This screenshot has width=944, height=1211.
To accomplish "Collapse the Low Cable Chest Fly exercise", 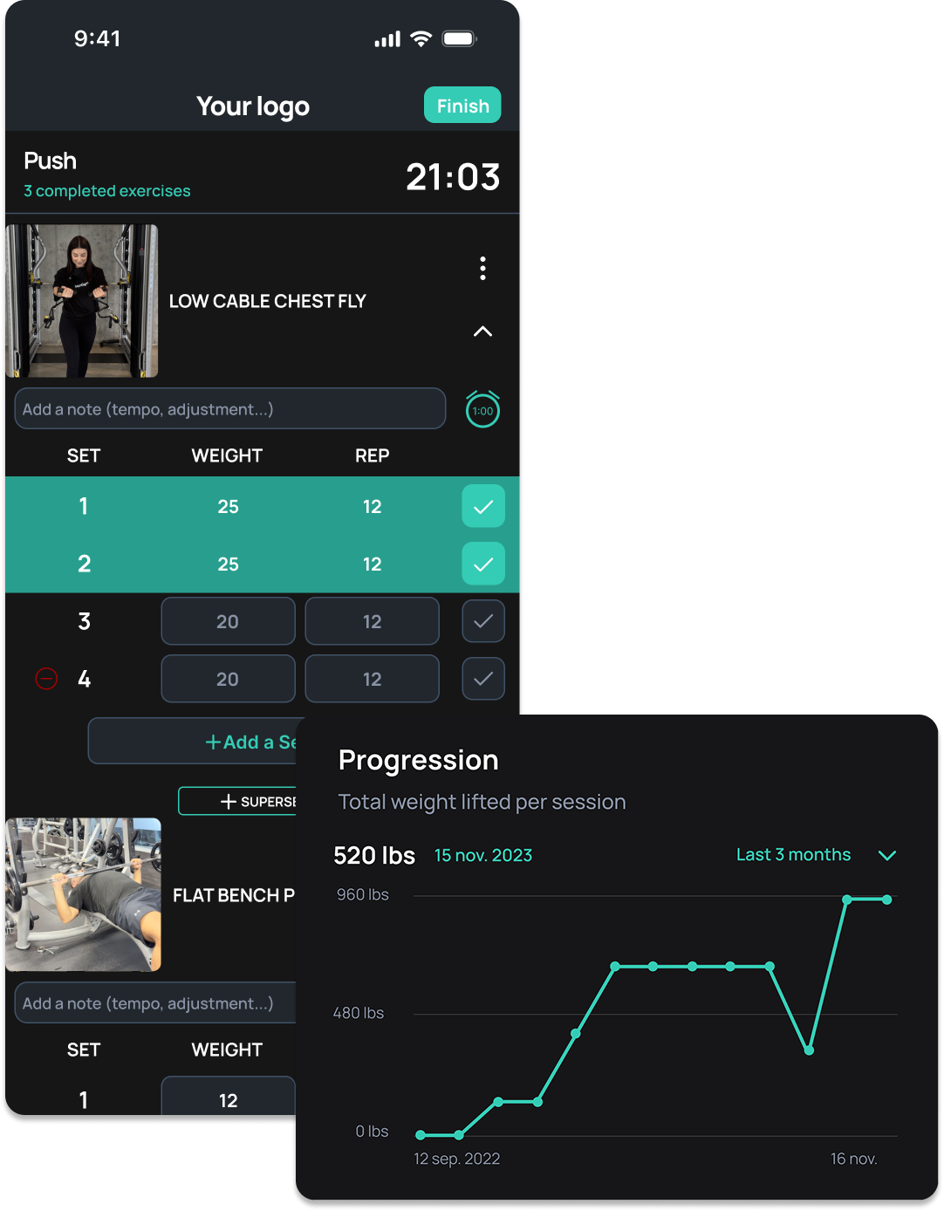I will click(x=482, y=332).
